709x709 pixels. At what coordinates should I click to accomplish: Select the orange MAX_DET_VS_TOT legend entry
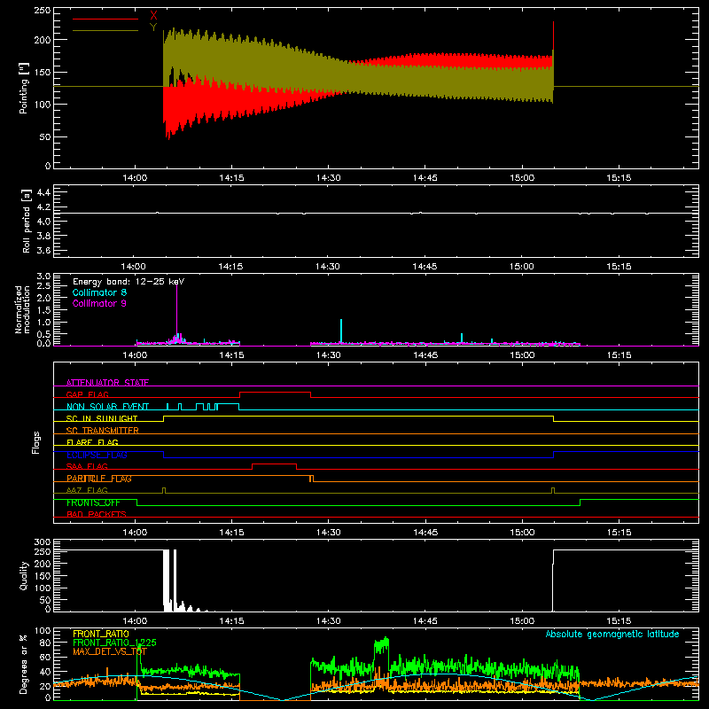point(110,651)
